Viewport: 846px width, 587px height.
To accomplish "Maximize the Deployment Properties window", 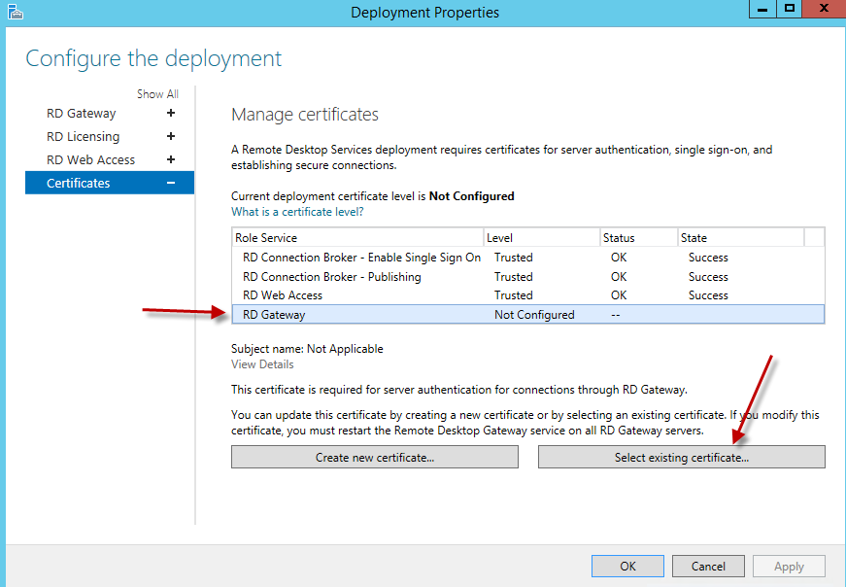I will tap(790, 9).
